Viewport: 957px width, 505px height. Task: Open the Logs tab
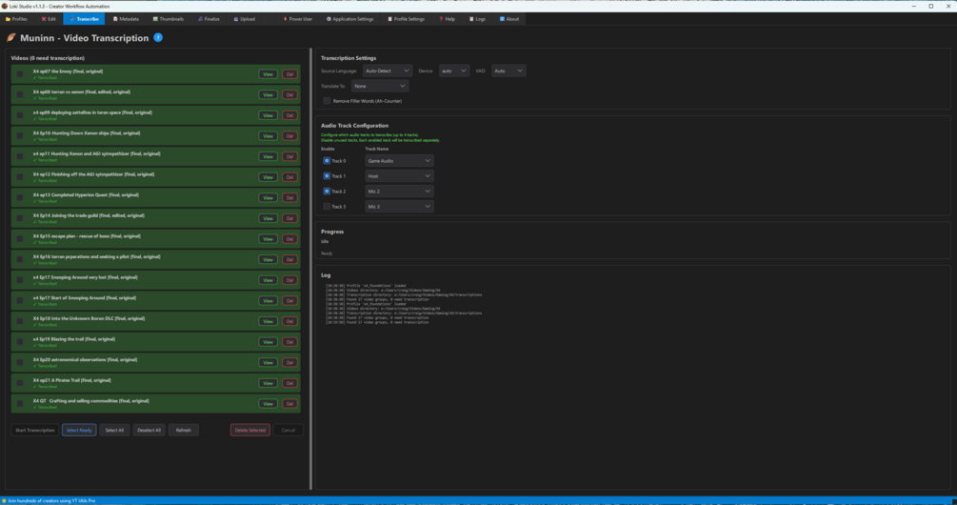tap(478, 19)
